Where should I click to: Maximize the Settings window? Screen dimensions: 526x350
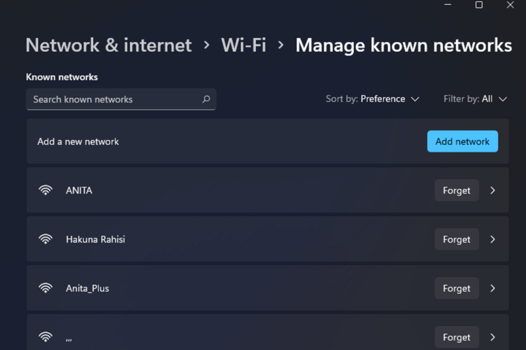(x=479, y=5)
